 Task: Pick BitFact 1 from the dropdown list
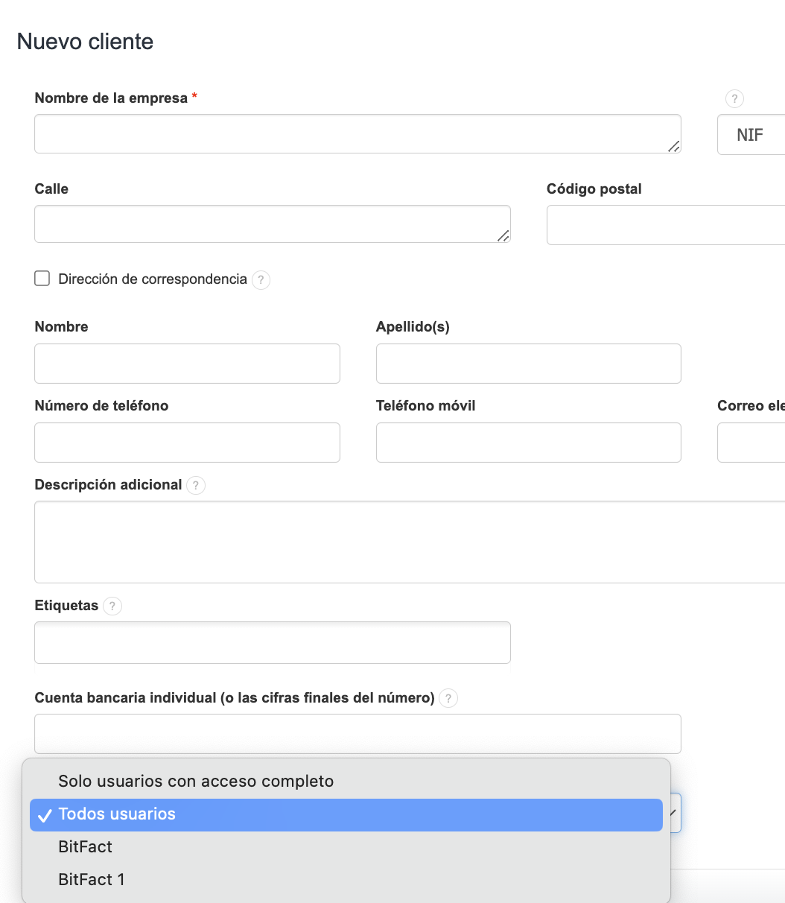click(x=92, y=880)
